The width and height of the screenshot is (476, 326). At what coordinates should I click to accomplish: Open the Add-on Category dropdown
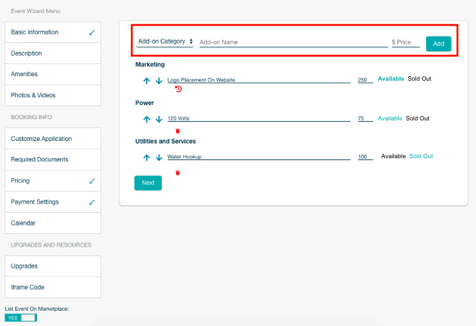pyautogui.click(x=165, y=42)
